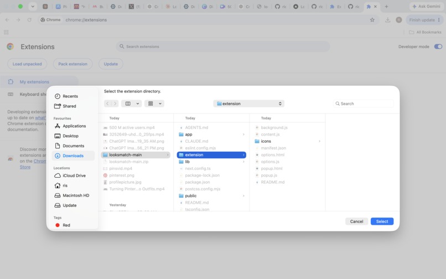Bookmark this page with the star icon
The width and height of the screenshot is (446, 279).
[x=372, y=20]
